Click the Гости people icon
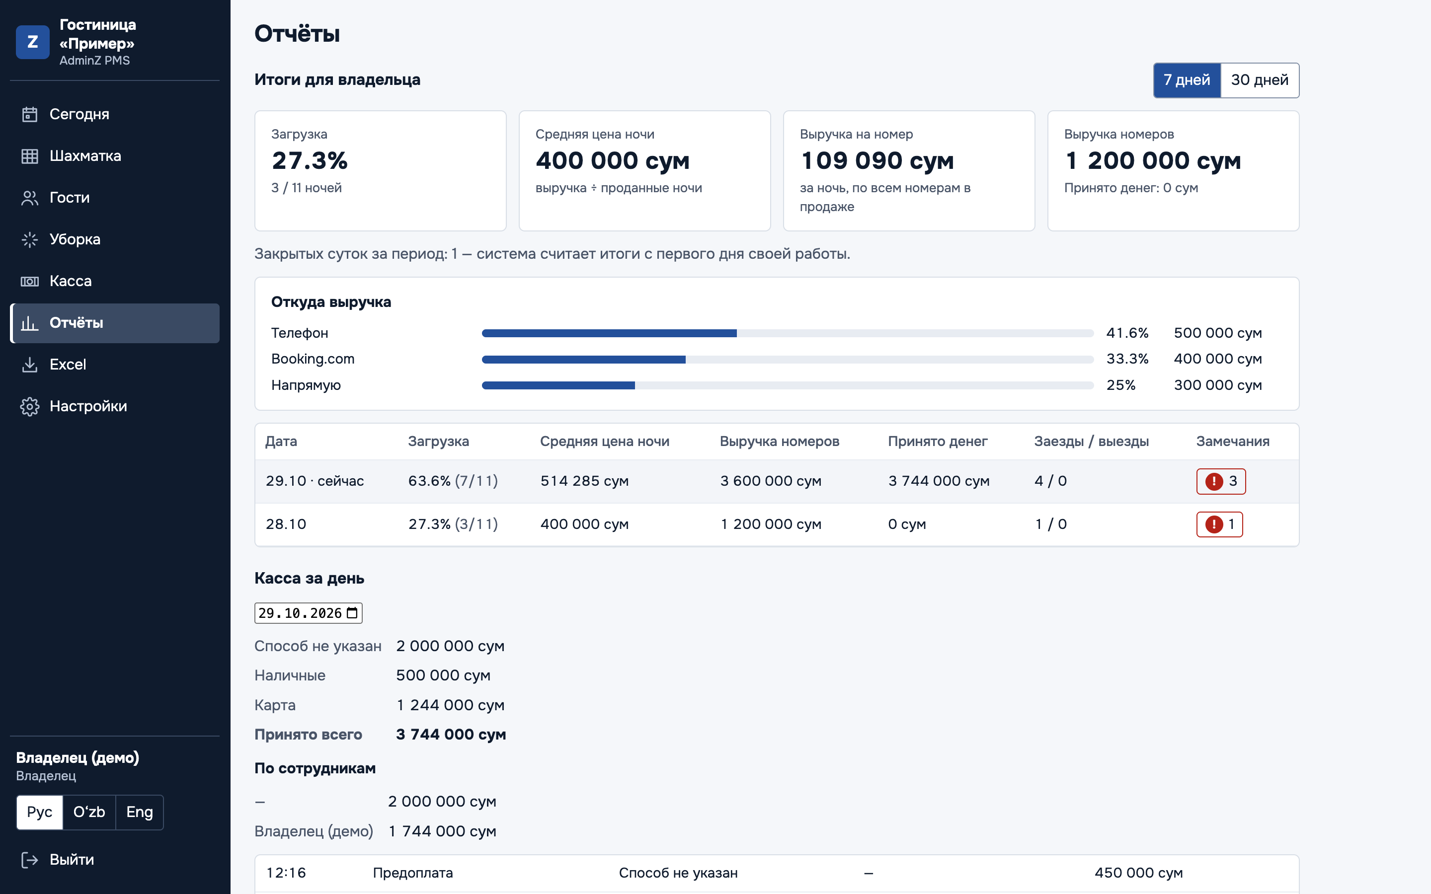Image resolution: width=1431 pixels, height=894 pixels. click(x=30, y=198)
